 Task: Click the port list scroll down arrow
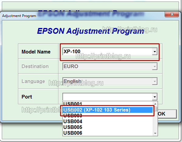155,133
